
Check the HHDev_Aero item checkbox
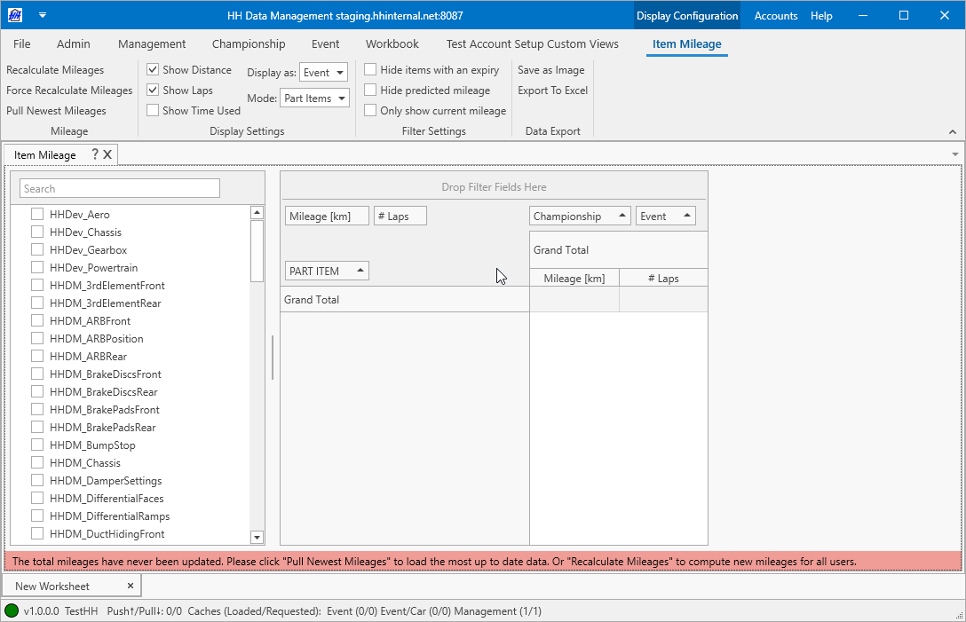tap(37, 214)
